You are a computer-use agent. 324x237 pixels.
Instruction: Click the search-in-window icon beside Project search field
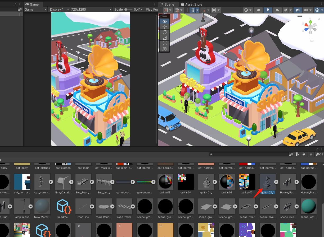coord(291,154)
